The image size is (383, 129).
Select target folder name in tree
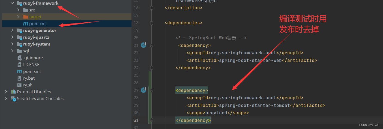tap(35, 17)
